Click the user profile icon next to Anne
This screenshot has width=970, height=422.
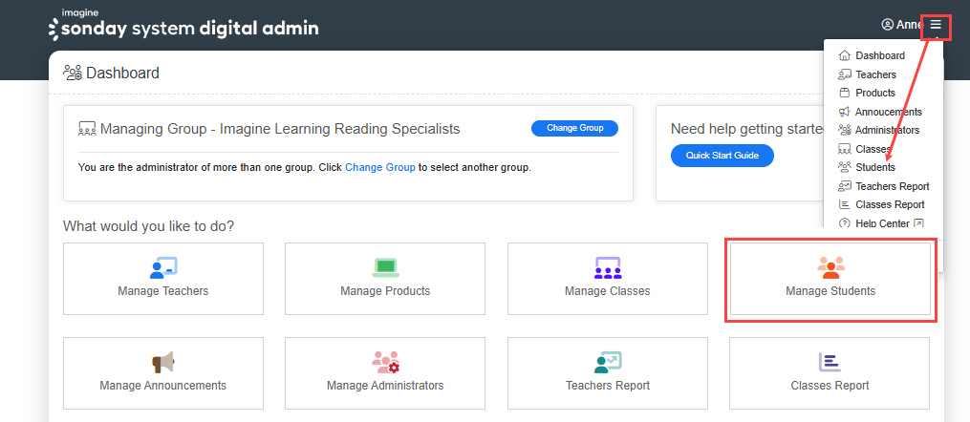tap(887, 25)
